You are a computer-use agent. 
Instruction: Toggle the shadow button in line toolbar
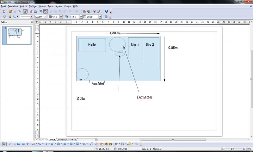tap(106, 17)
